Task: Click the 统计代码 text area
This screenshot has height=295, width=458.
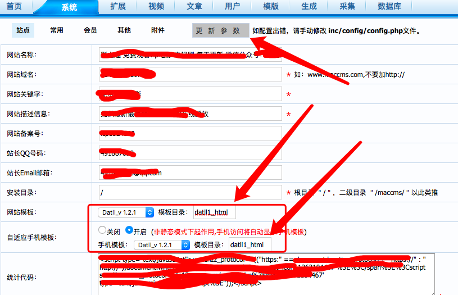Action: point(266,274)
